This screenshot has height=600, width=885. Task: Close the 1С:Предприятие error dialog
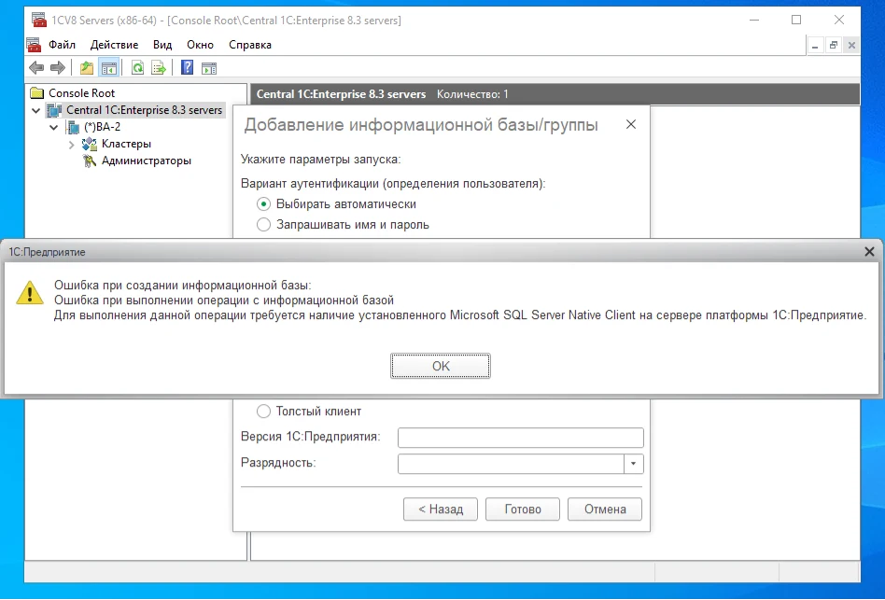click(869, 252)
